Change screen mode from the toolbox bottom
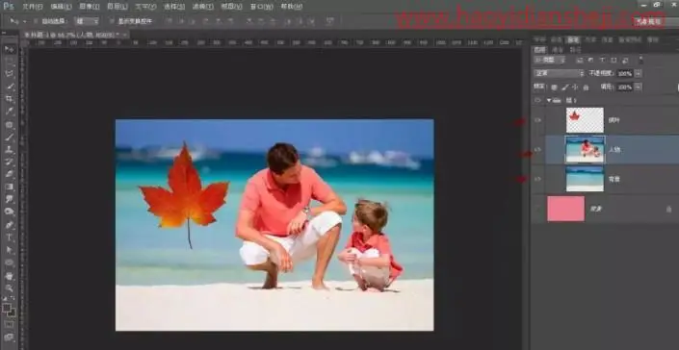The width and height of the screenshot is (679, 350). click(x=9, y=337)
